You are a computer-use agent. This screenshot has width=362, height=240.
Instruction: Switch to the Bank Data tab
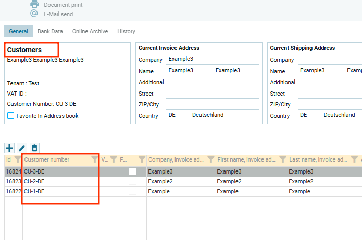tap(50, 31)
